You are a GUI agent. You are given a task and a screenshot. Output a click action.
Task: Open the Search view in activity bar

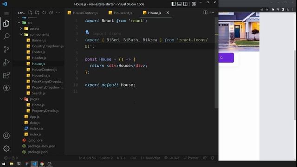tap(6, 36)
